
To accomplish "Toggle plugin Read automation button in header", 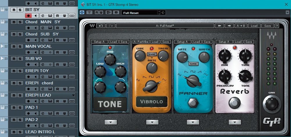I will 97,13.
